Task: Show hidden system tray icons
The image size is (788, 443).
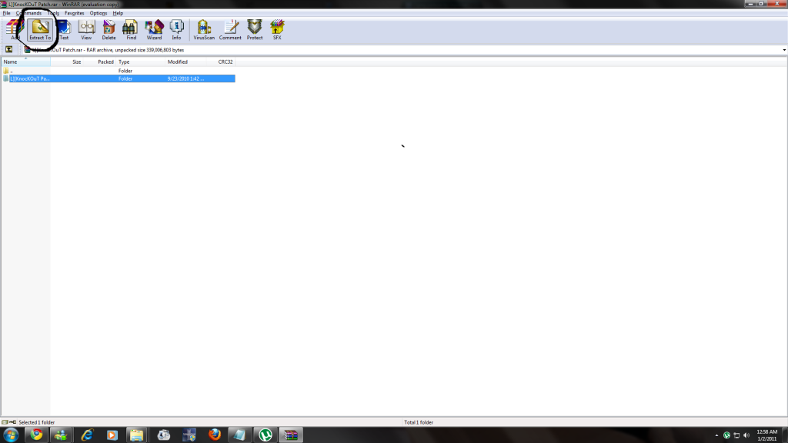Action: [717, 435]
